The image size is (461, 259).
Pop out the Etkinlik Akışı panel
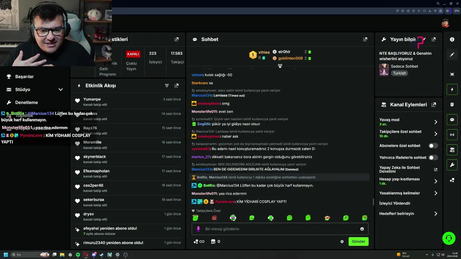pos(176,86)
